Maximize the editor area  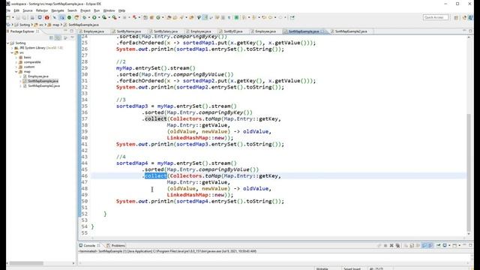click(470, 31)
